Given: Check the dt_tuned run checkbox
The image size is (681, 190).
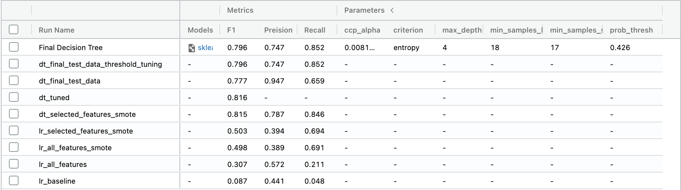Looking at the screenshot, I should pos(14,97).
